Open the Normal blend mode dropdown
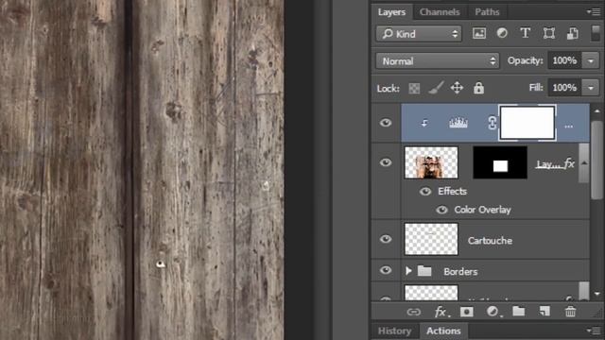 (x=437, y=60)
